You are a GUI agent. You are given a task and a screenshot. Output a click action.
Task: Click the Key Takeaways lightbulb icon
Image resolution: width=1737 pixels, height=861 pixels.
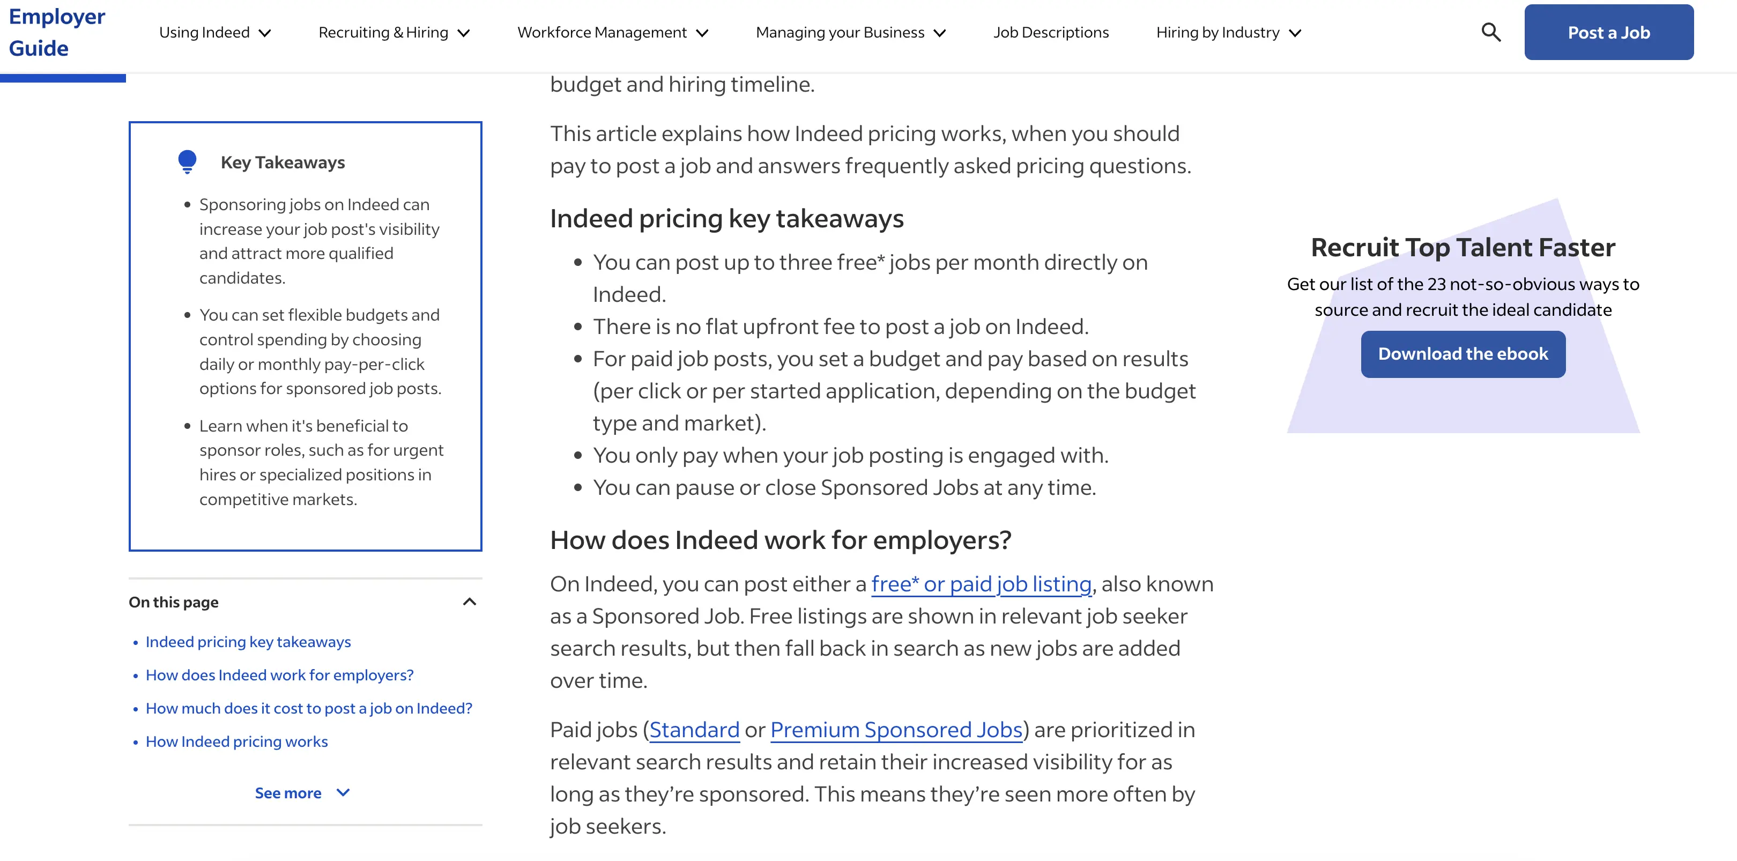(188, 162)
